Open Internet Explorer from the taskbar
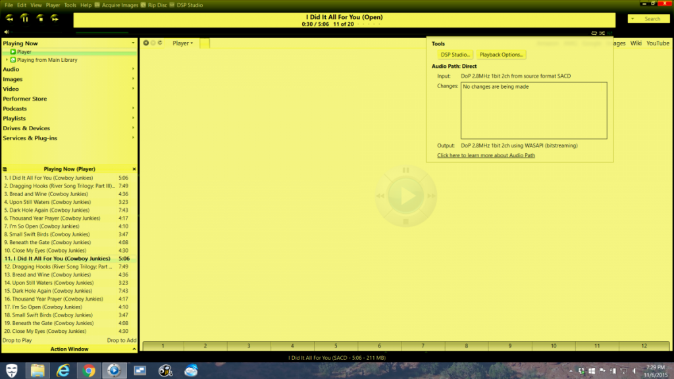 tap(63, 370)
